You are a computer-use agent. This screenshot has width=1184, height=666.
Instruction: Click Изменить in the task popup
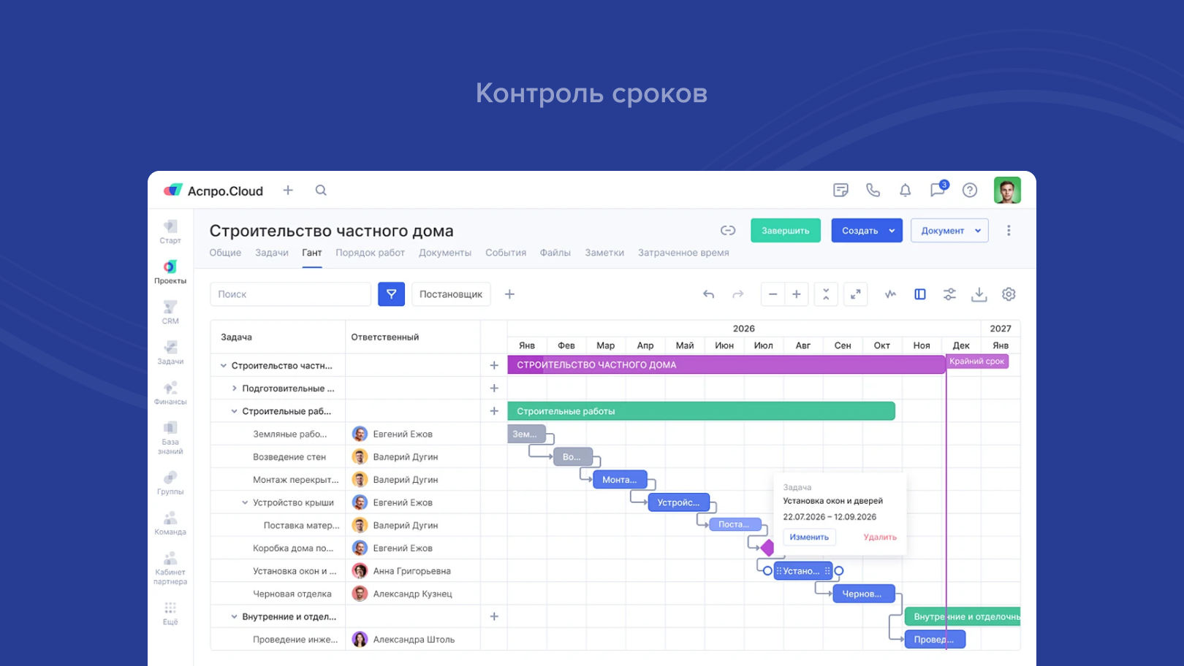(809, 537)
